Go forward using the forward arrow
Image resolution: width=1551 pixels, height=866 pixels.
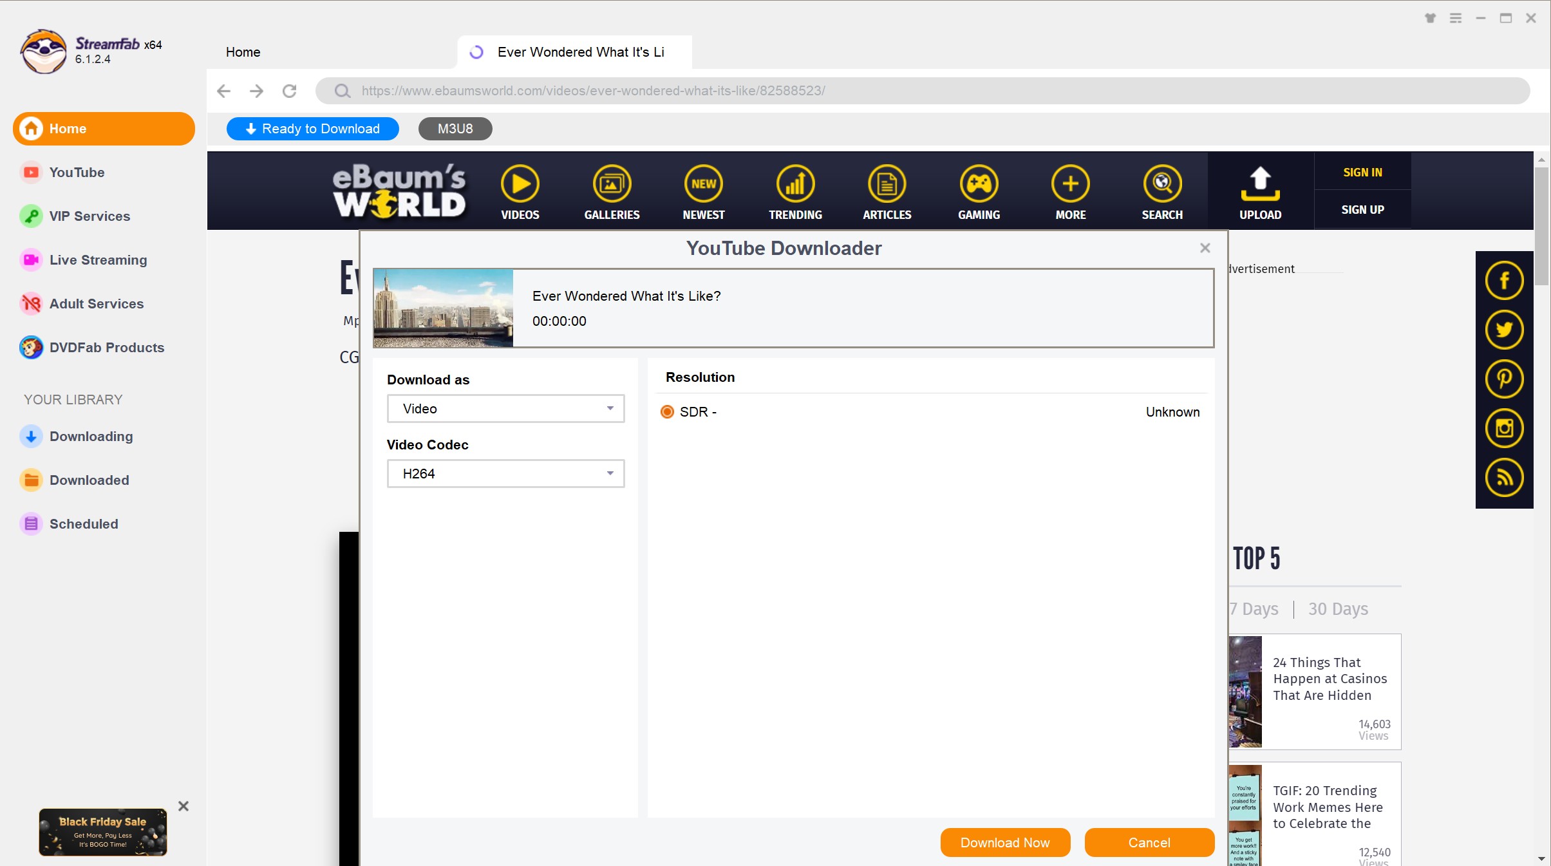[256, 91]
